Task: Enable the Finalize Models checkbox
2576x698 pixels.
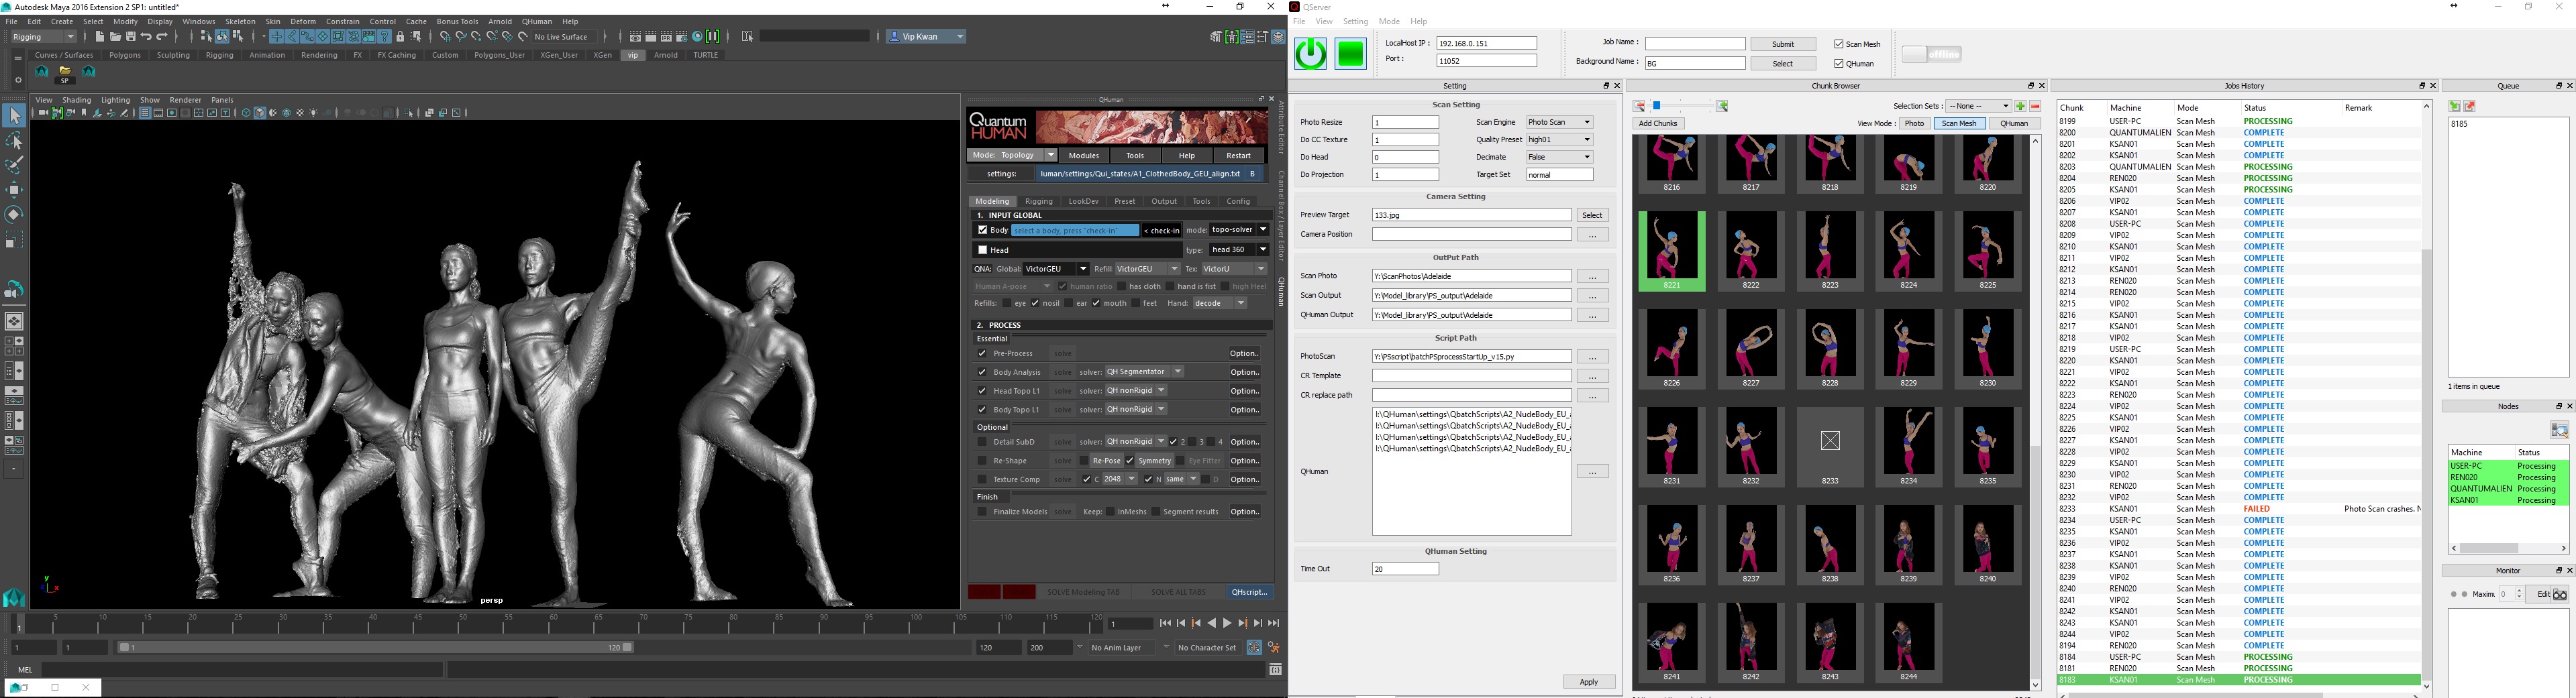Action: pyautogui.click(x=982, y=512)
